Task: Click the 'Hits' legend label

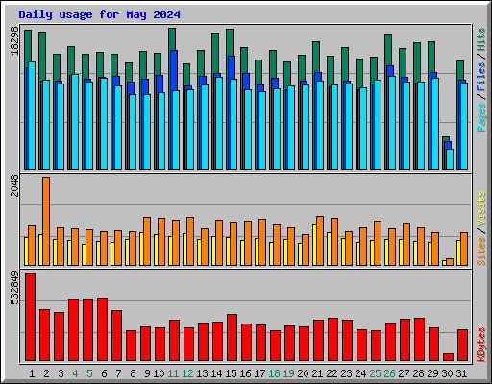Action: 481,39
